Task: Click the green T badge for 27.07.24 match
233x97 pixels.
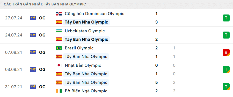Action: click(226, 18)
